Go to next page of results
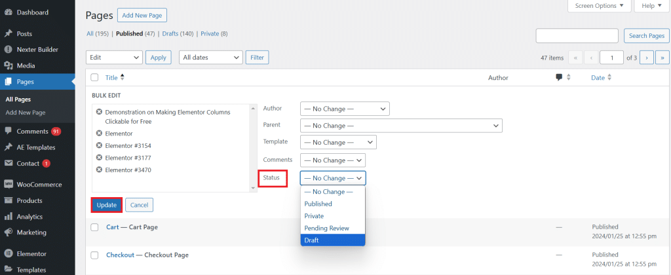671x275 pixels. tap(647, 58)
